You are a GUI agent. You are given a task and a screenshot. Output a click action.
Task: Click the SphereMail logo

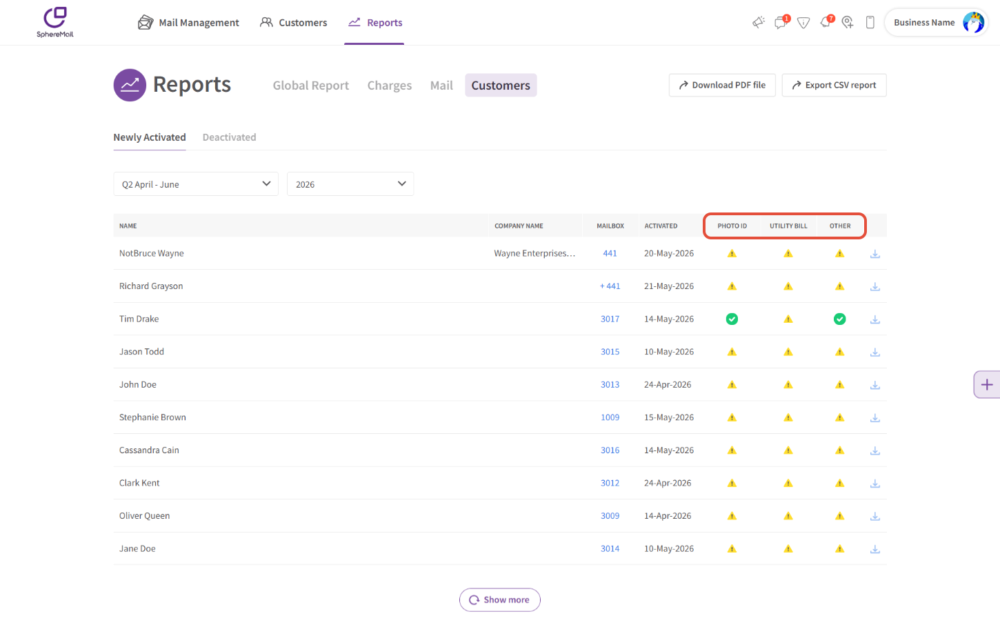55,22
